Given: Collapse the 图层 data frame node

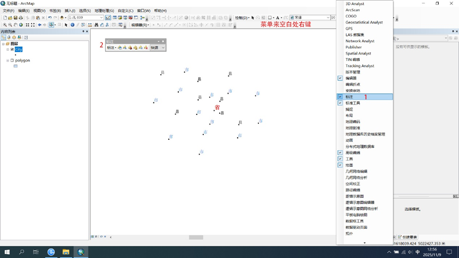Looking at the screenshot, I should tap(3, 44).
